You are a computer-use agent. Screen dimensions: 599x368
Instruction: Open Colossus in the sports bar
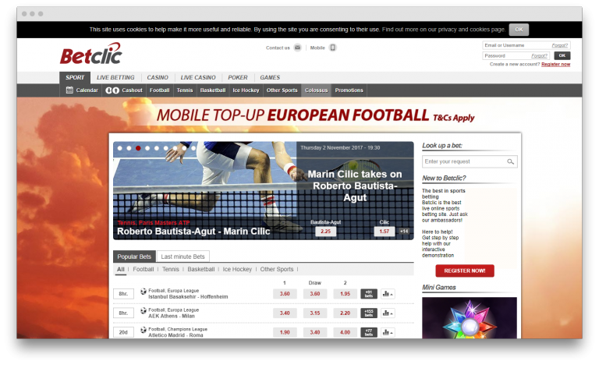coord(317,90)
